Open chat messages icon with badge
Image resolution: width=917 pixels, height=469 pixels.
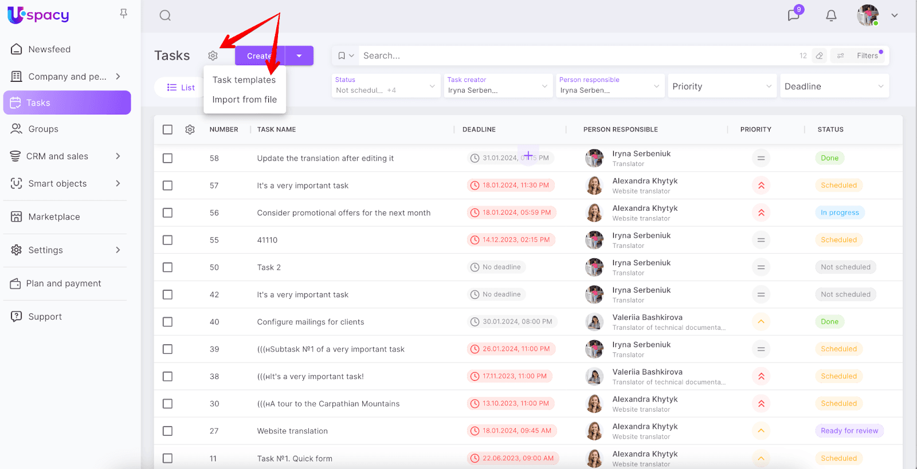(794, 15)
